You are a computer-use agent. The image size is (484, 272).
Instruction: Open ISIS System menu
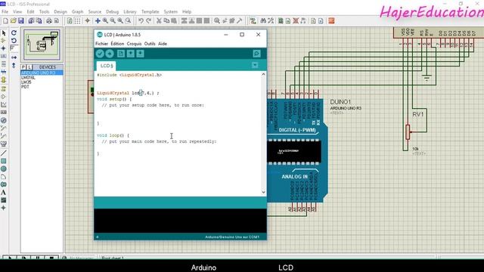(x=171, y=12)
